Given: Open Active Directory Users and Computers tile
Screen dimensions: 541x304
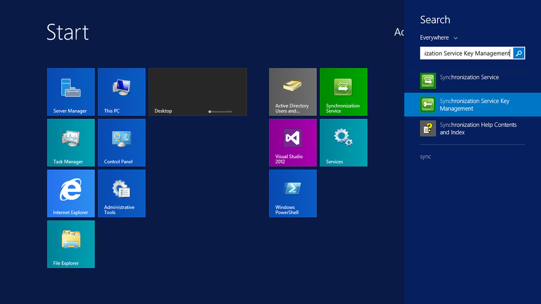Looking at the screenshot, I should (292, 92).
